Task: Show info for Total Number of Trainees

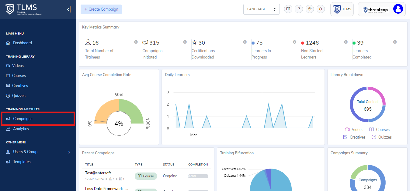Action: (x=136, y=42)
